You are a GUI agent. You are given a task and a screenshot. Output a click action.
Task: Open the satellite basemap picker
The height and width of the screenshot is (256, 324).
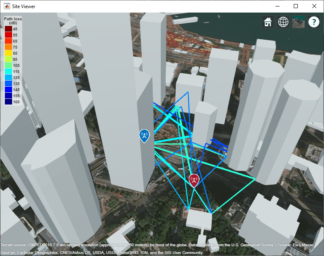tap(299, 22)
